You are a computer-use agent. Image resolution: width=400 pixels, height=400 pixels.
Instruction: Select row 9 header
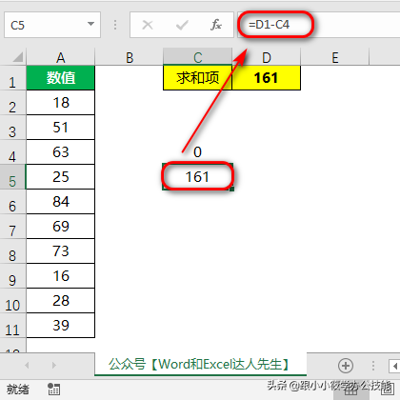click(12, 276)
